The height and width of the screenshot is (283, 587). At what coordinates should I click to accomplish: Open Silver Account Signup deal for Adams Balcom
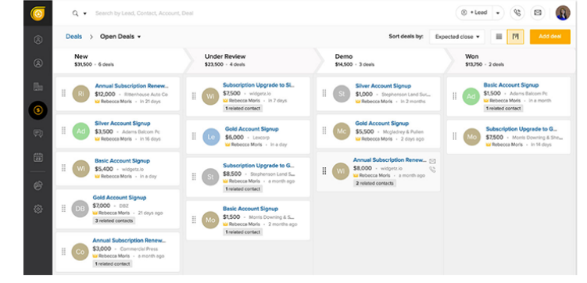coord(123,124)
